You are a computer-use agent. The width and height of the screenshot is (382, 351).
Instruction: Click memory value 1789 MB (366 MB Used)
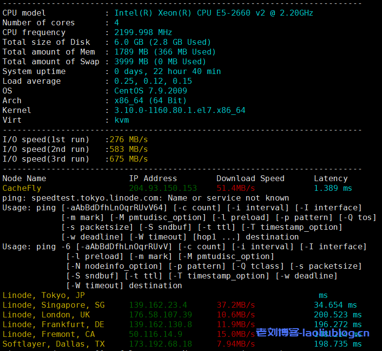coord(165,52)
